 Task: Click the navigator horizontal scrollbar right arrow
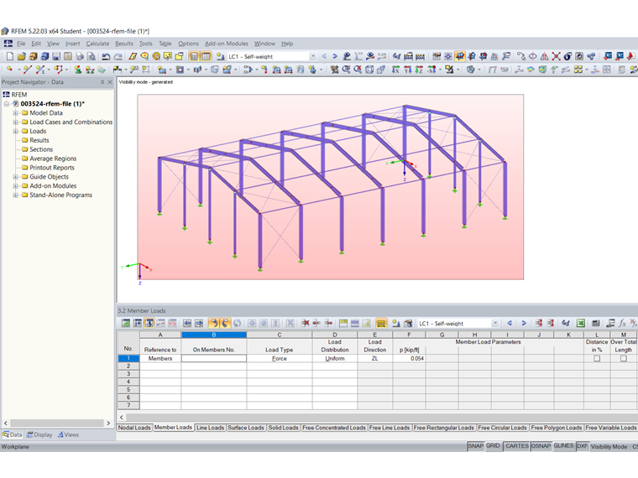pyautogui.click(x=108, y=423)
